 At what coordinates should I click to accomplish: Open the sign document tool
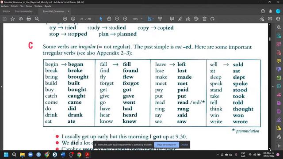[x=188, y=19]
